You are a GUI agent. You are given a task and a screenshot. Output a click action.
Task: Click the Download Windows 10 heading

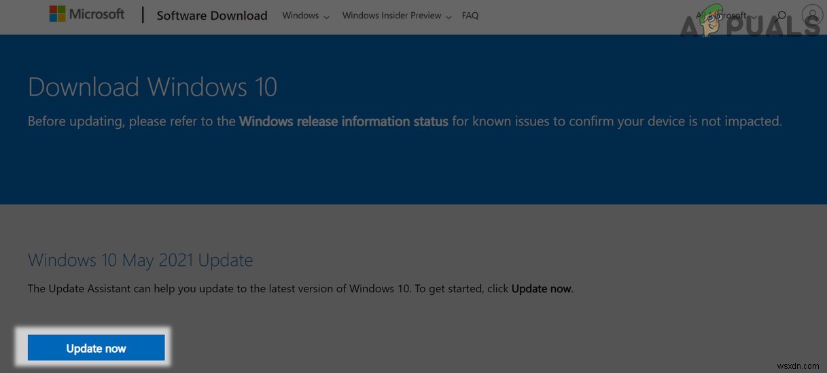click(x=152, y=87)
